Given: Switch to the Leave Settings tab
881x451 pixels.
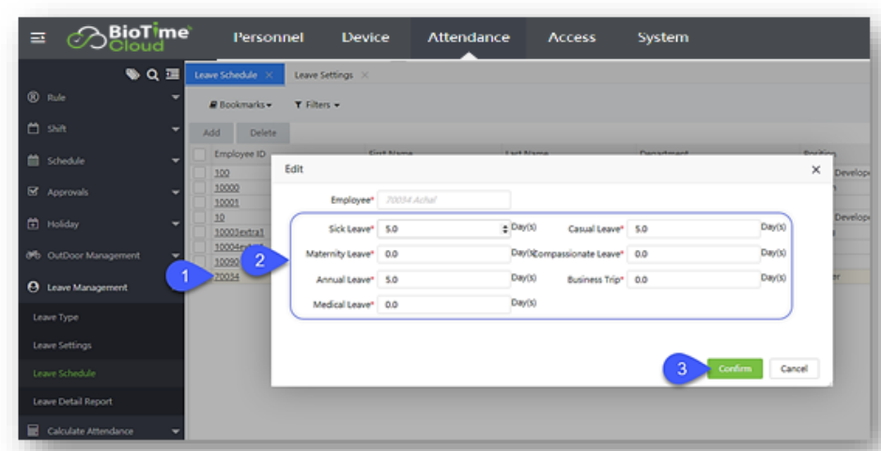Looking at the screenshot, I should pyautogui.click(x=323, y=75).
